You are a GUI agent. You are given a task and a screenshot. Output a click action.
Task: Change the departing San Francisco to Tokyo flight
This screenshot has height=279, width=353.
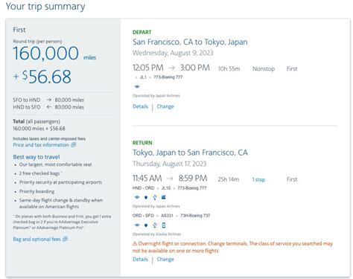[x=165, y=106]
